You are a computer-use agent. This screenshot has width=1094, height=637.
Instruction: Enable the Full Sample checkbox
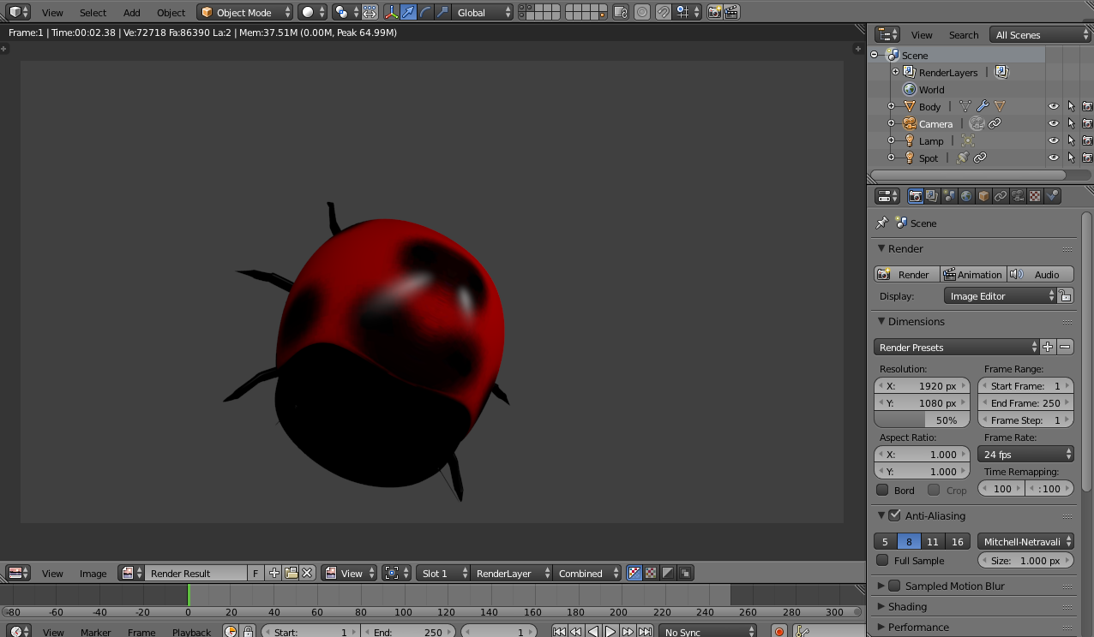[x=882, y=560]
